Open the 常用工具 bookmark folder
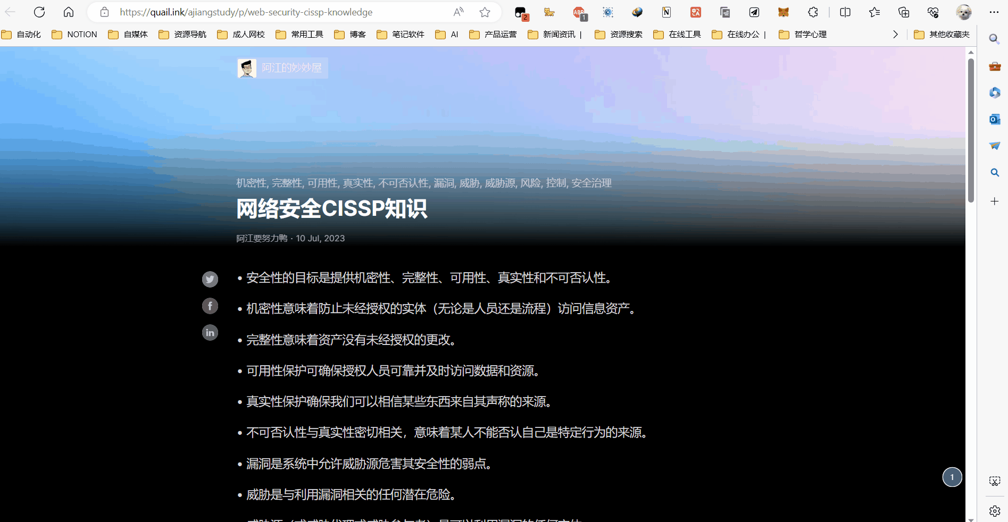The height and width of the screenshot is (522, 1008). click(300, 35)
